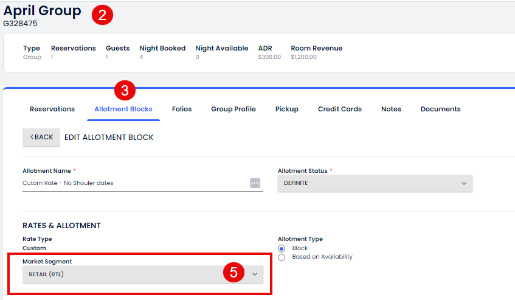Select the Block allotment type radio button

coord(282,248)
